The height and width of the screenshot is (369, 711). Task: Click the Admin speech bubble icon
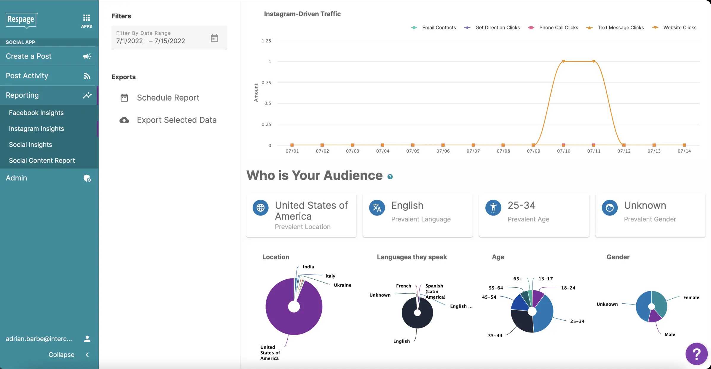[x=86, y=178]
